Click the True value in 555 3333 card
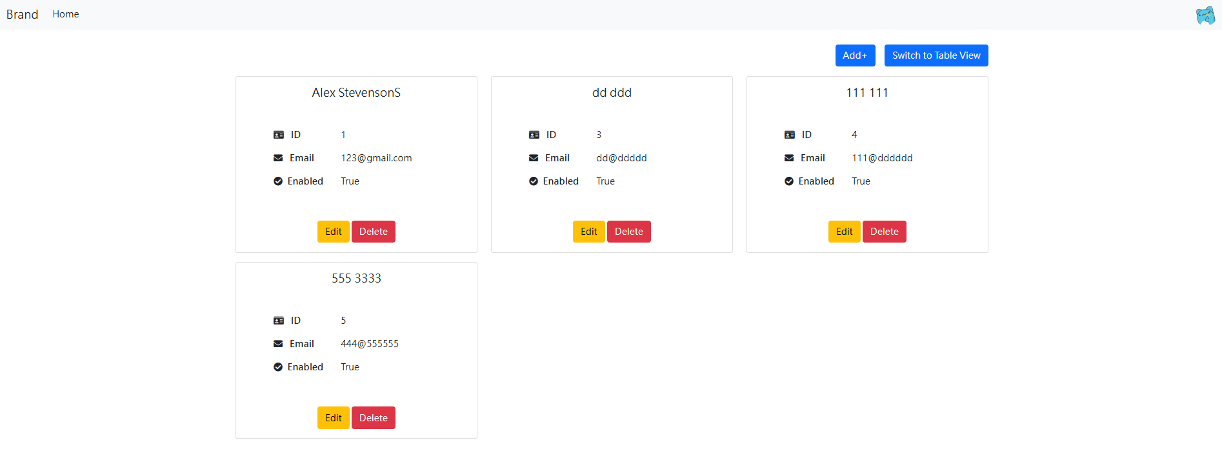The height and width of the screenshot is (460, 1222). pyautogui.click(x=350, y=367)
